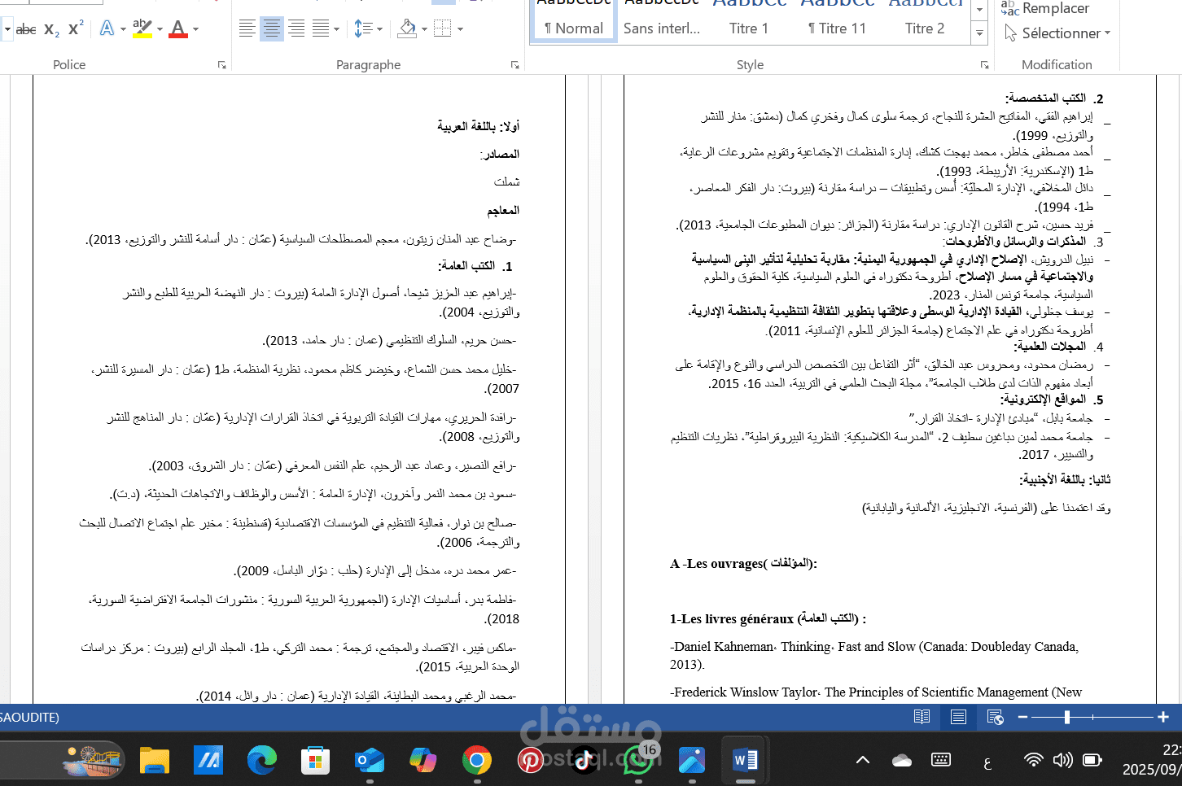Click the Word taskbar icon
Image resolution: width=1182 pixels, height=786 pixels.
pyautogui.click(x=745, y=760)
